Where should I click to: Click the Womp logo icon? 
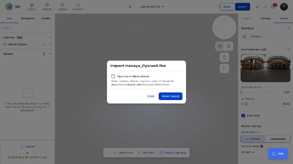(9, 7)
